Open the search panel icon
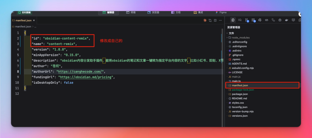312x138 pixels. pyautogui.click(x=240, y=20)
